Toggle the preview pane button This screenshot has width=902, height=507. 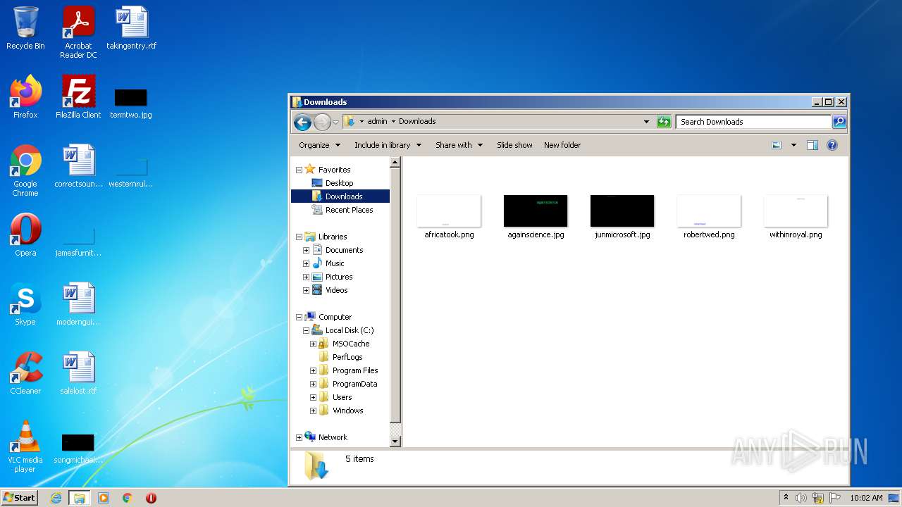point(813,145)
